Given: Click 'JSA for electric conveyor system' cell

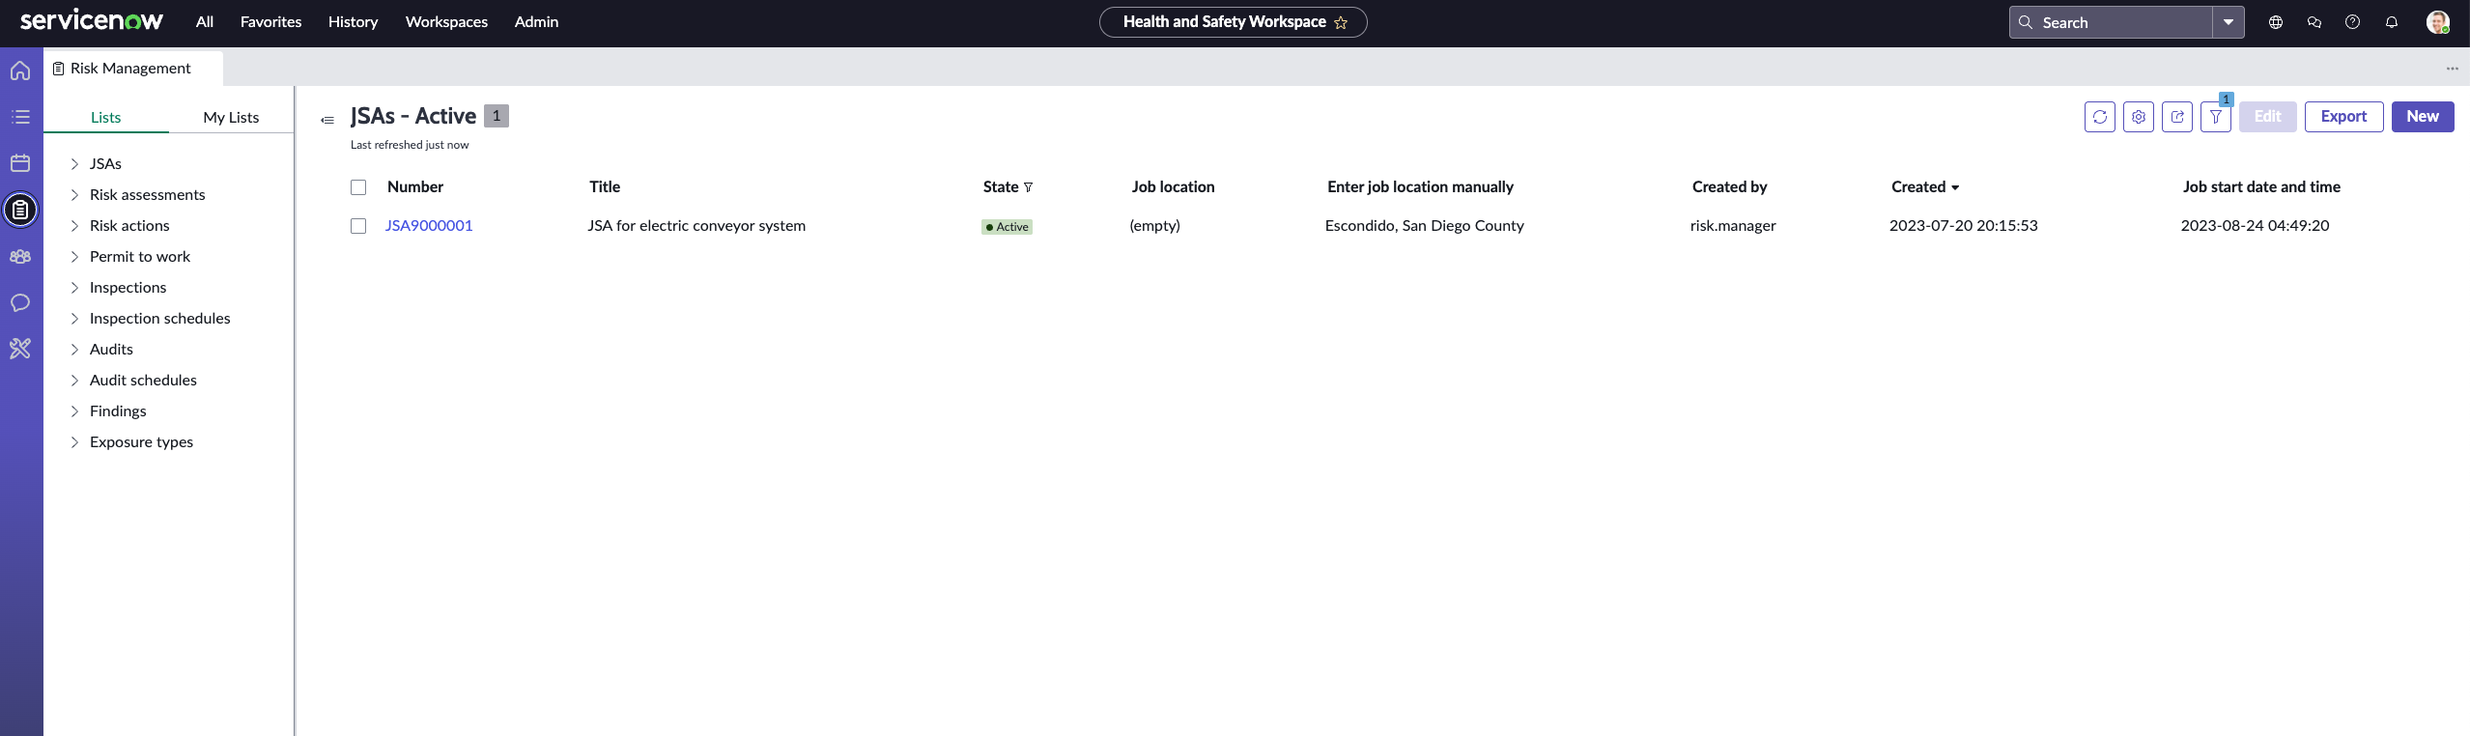Looking at the screenshot, I should click(x=696, y=226).
